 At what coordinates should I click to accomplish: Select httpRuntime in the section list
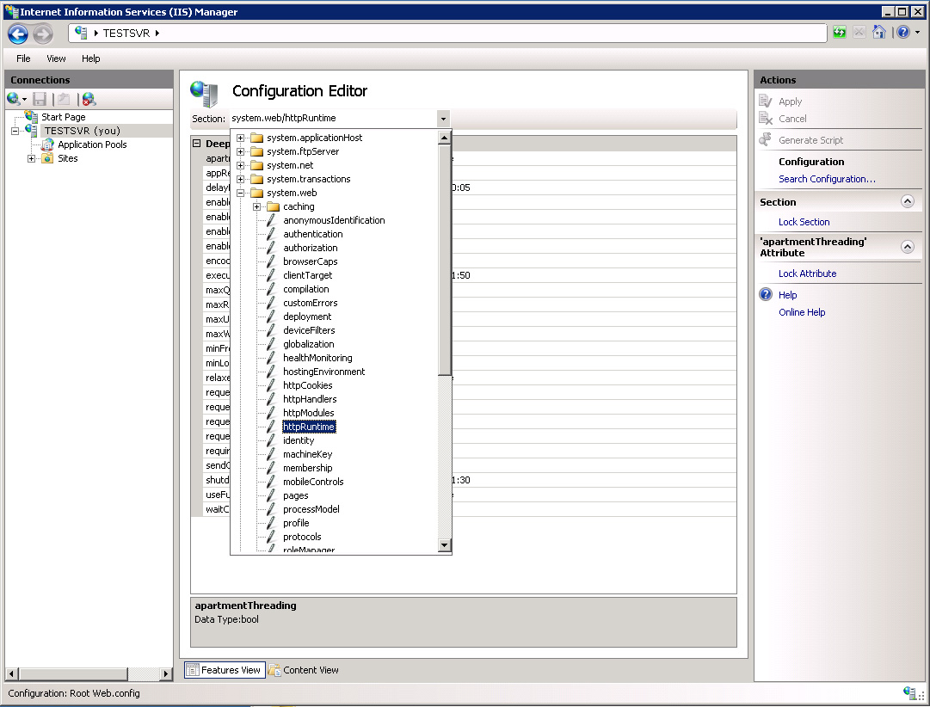[309, 427]
